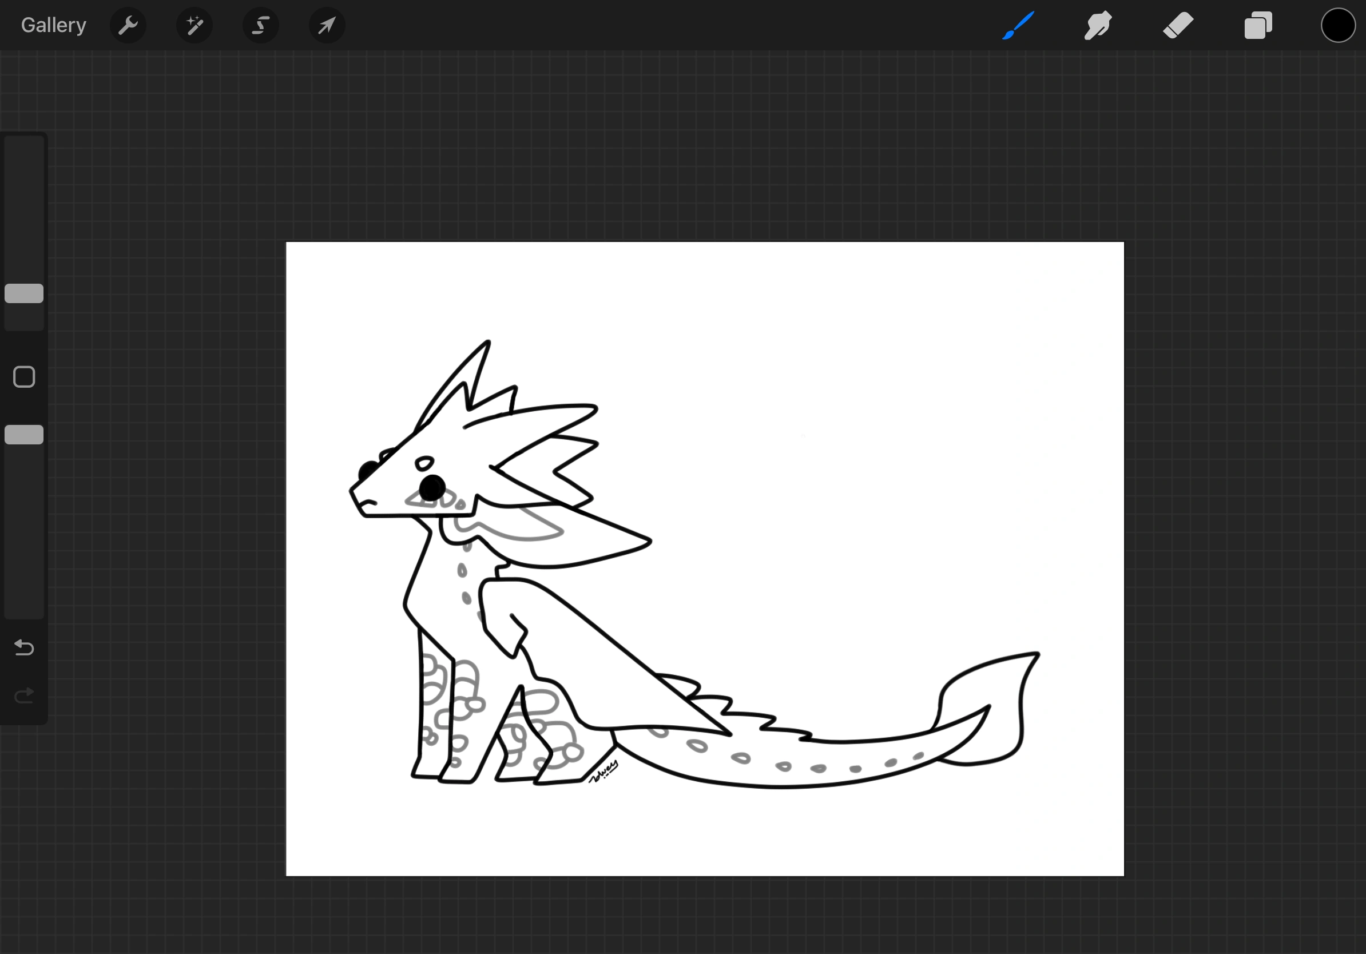Screen dimensions: 1366x954
Task: Return to the Gallery
Action: 53,25
